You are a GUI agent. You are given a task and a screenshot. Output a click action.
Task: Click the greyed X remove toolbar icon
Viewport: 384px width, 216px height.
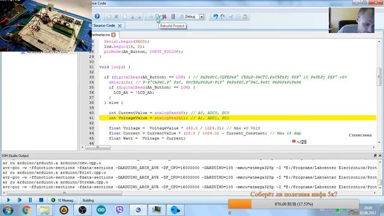point(116,17)
